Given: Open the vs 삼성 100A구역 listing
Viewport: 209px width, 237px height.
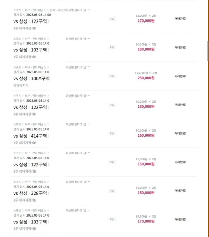Looking at the screenshot, I should pos(31,78).
